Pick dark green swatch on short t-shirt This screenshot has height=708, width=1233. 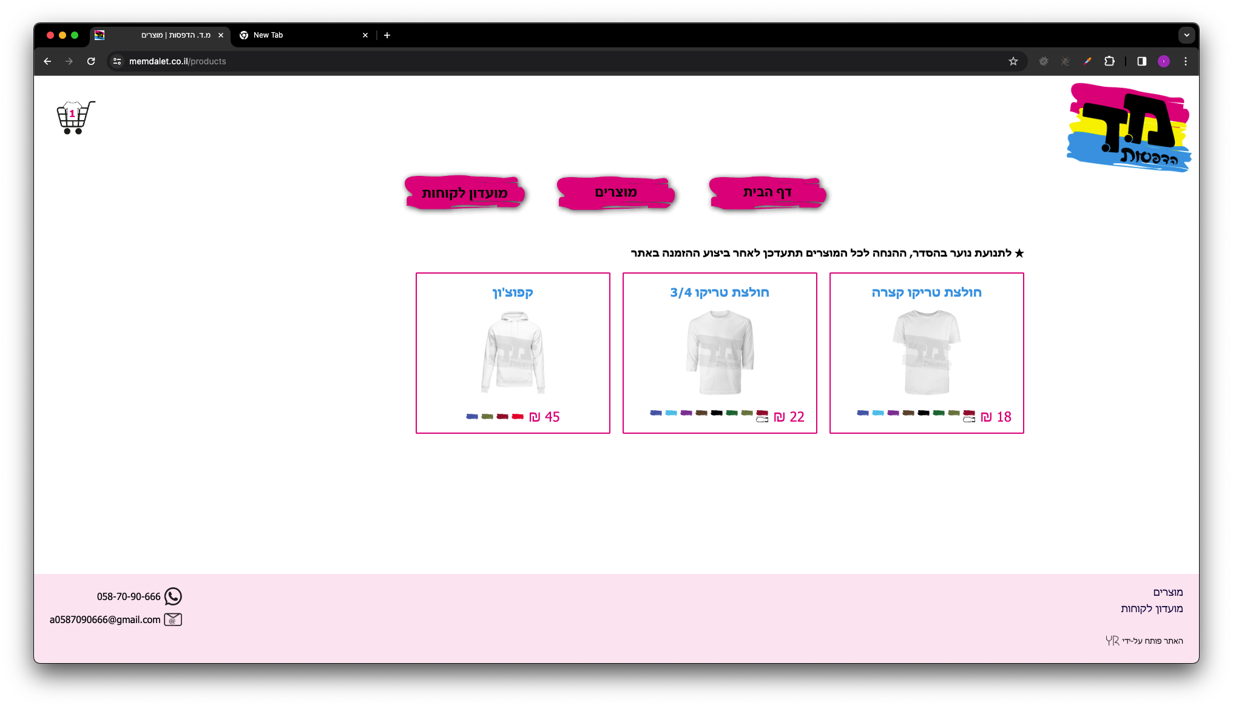click(939, 413)
